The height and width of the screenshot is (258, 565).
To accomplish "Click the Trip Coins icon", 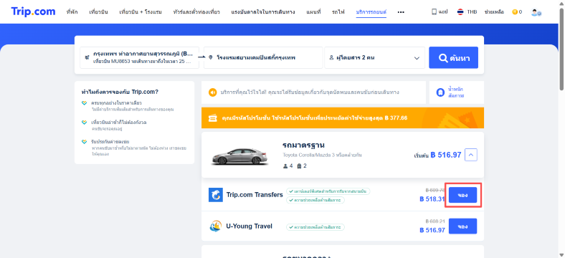I will pyautogui.click(x=515, y=12).
